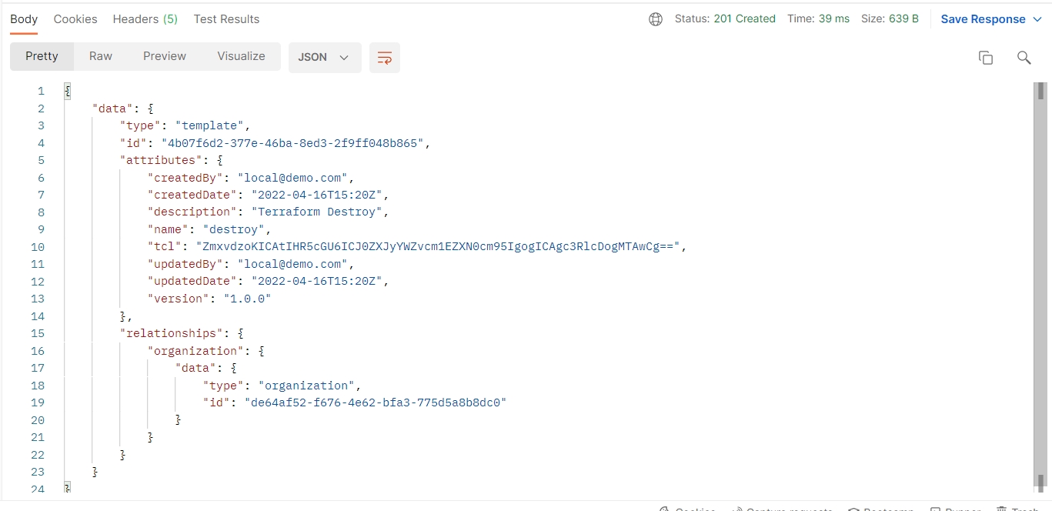
Task: Switch to the Body tab
Action: [x=24, y=19]
